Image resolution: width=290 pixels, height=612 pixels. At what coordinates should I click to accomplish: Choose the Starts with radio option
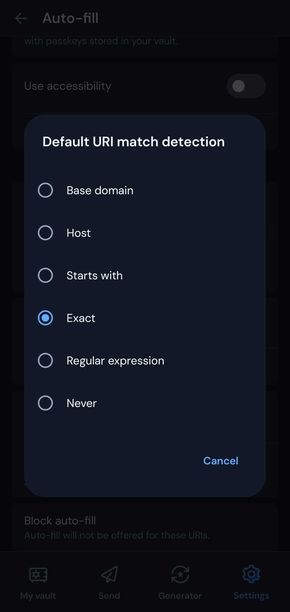[x=45, y=275]
